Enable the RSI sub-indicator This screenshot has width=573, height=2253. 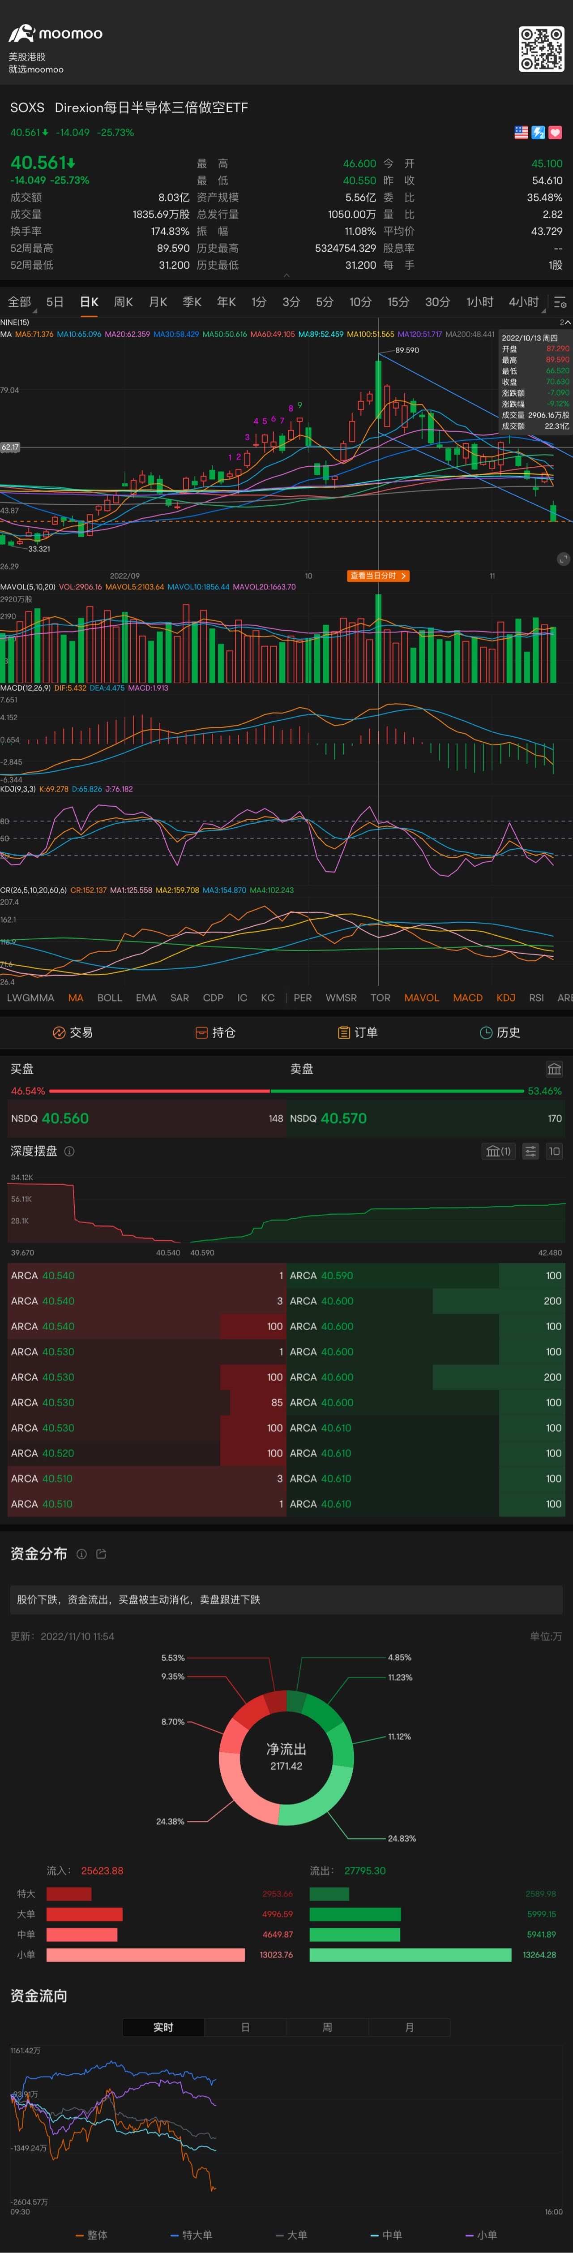(x=536, y=997)
